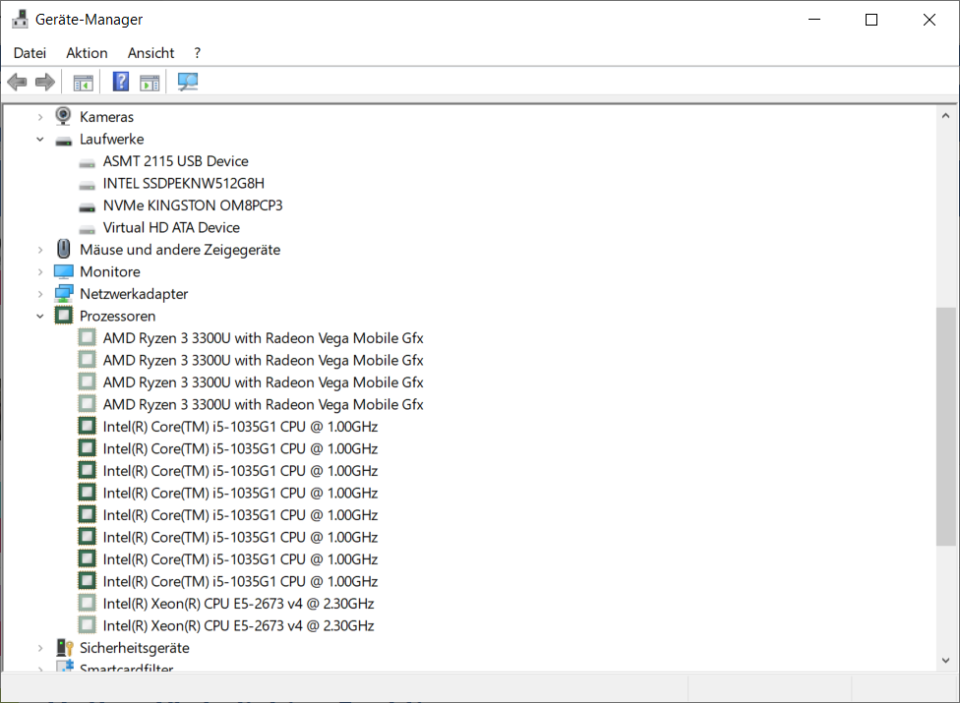The image size is (960, 703).
Task: Select the last Intel Core i5-1035G1 entry
Action: 240,581
